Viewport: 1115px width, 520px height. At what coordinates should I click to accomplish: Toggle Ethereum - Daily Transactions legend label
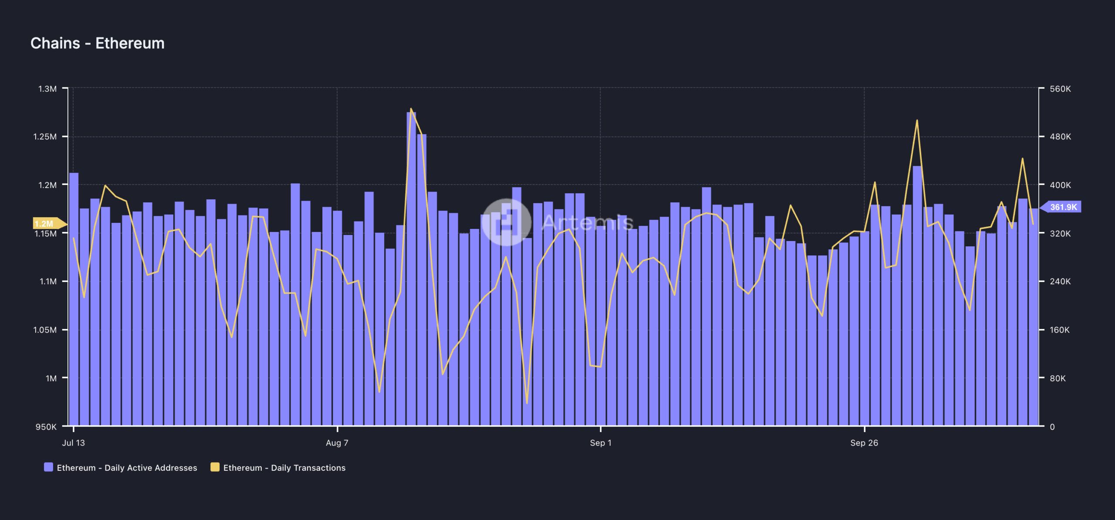pos(284,468)
